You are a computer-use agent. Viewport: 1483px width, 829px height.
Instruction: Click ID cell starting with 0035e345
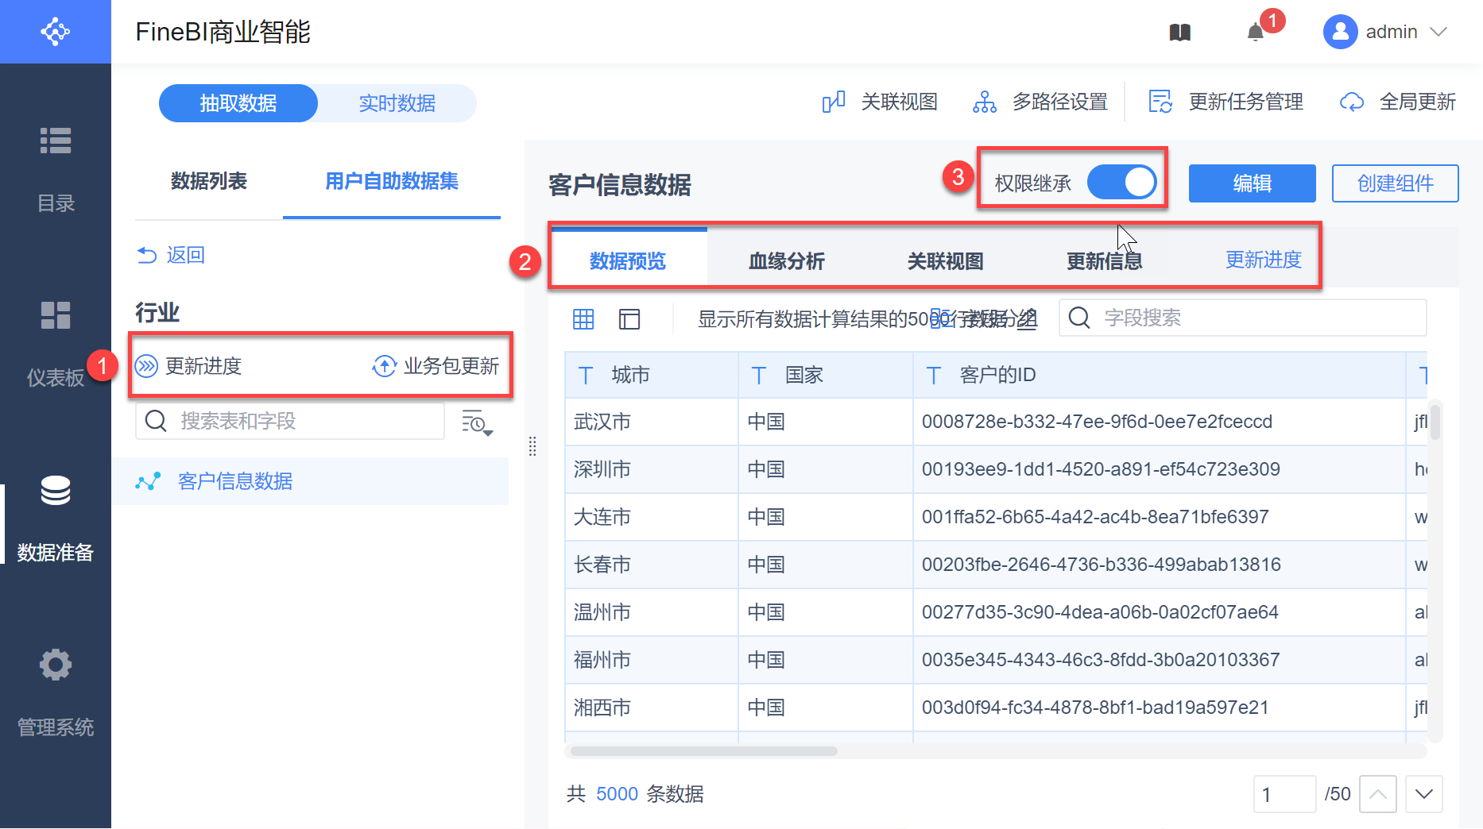1160,660
